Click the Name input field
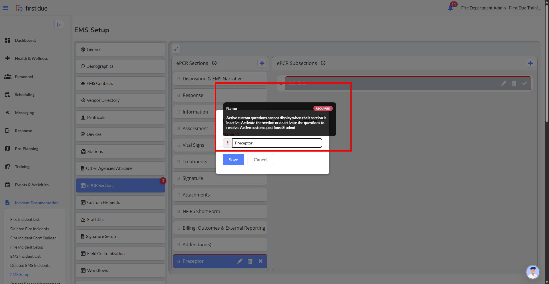 click(277, 143)
